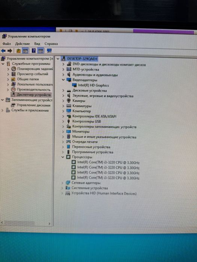
Task: Expand DVD-дисководы и дисководы компакт-дисков
Action: click(63, 64)
